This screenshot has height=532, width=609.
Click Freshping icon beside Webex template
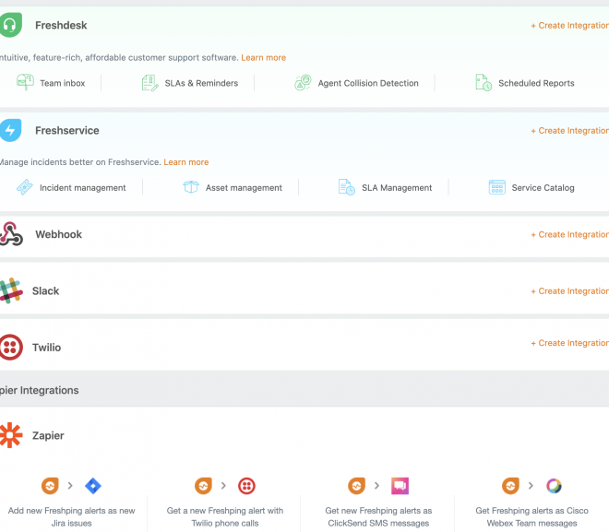point(510,485)
